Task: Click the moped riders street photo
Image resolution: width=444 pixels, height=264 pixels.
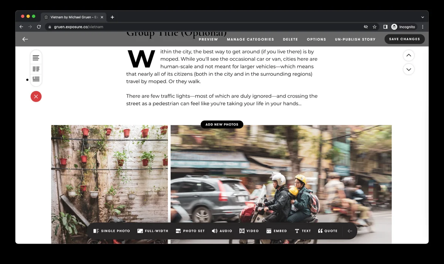Action: coord(281,184)
